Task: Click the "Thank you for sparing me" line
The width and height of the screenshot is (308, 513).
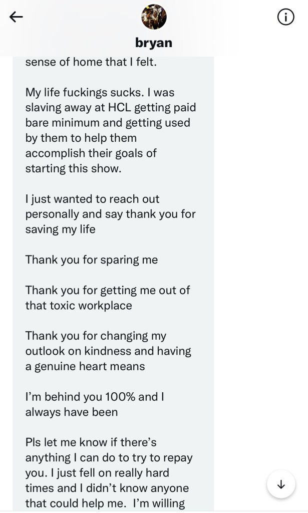Action: pos(92,260)
